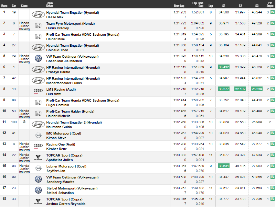Click the green IN badge in Hesse Max's row

click(x=273, y=12)
